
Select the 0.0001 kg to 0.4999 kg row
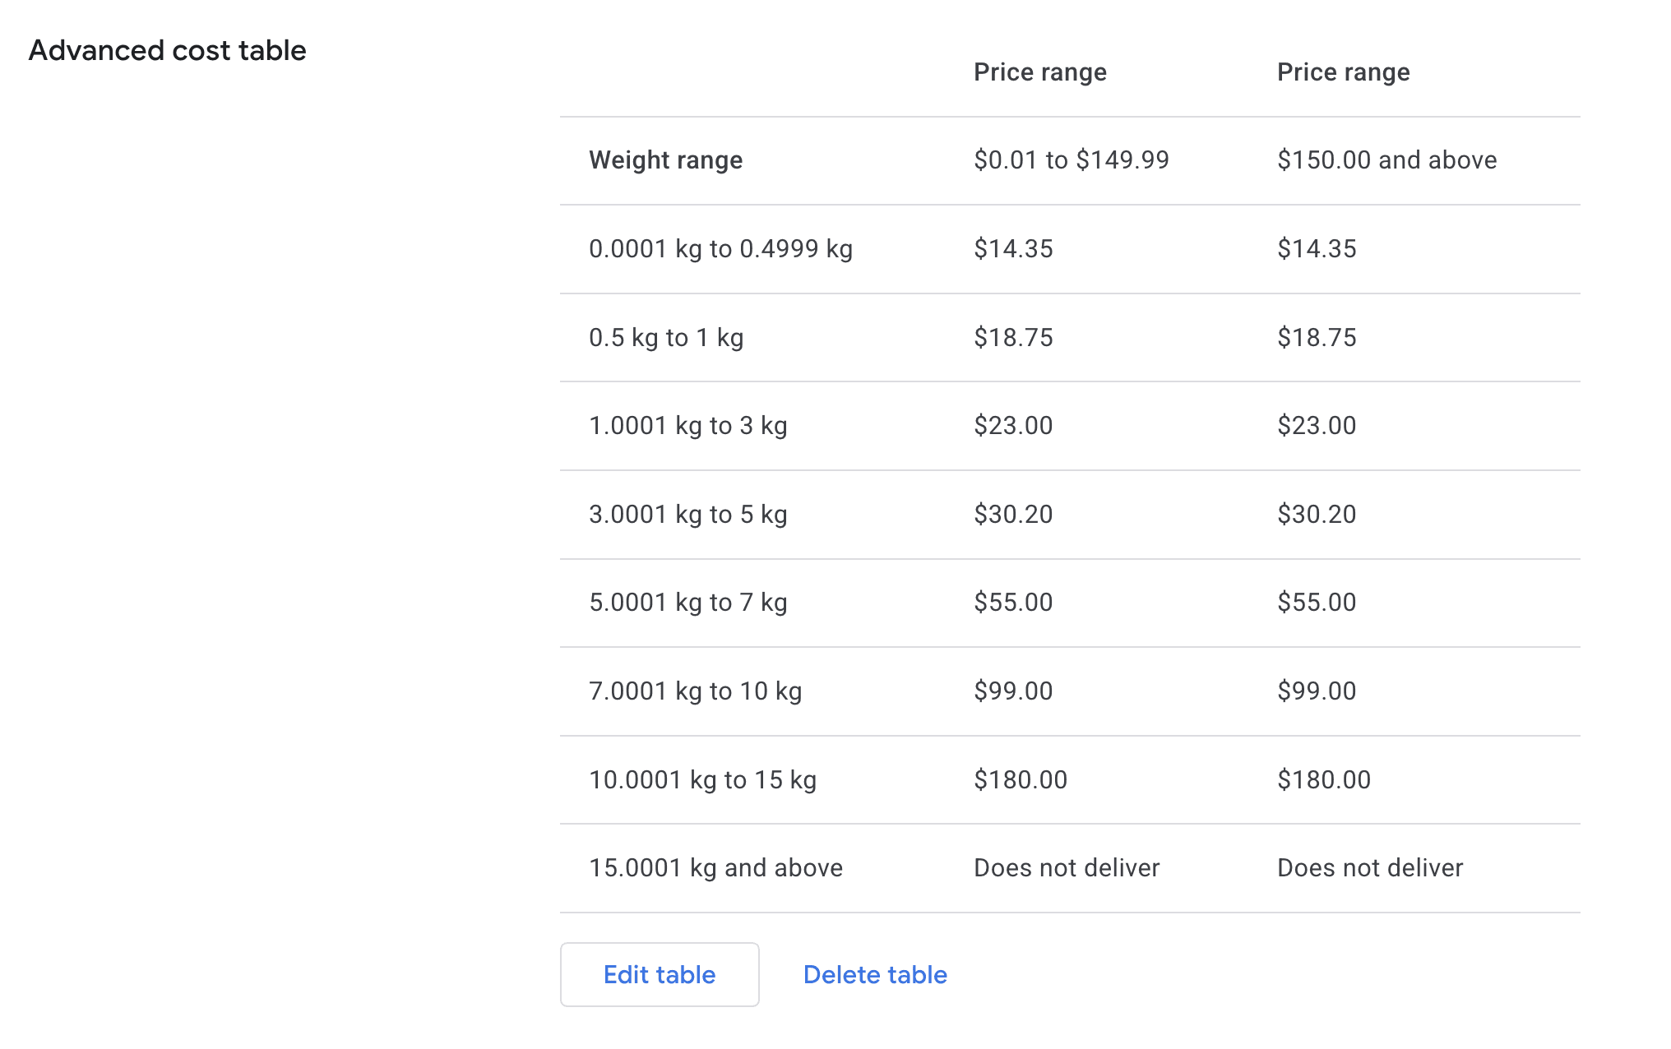[720, 248]
